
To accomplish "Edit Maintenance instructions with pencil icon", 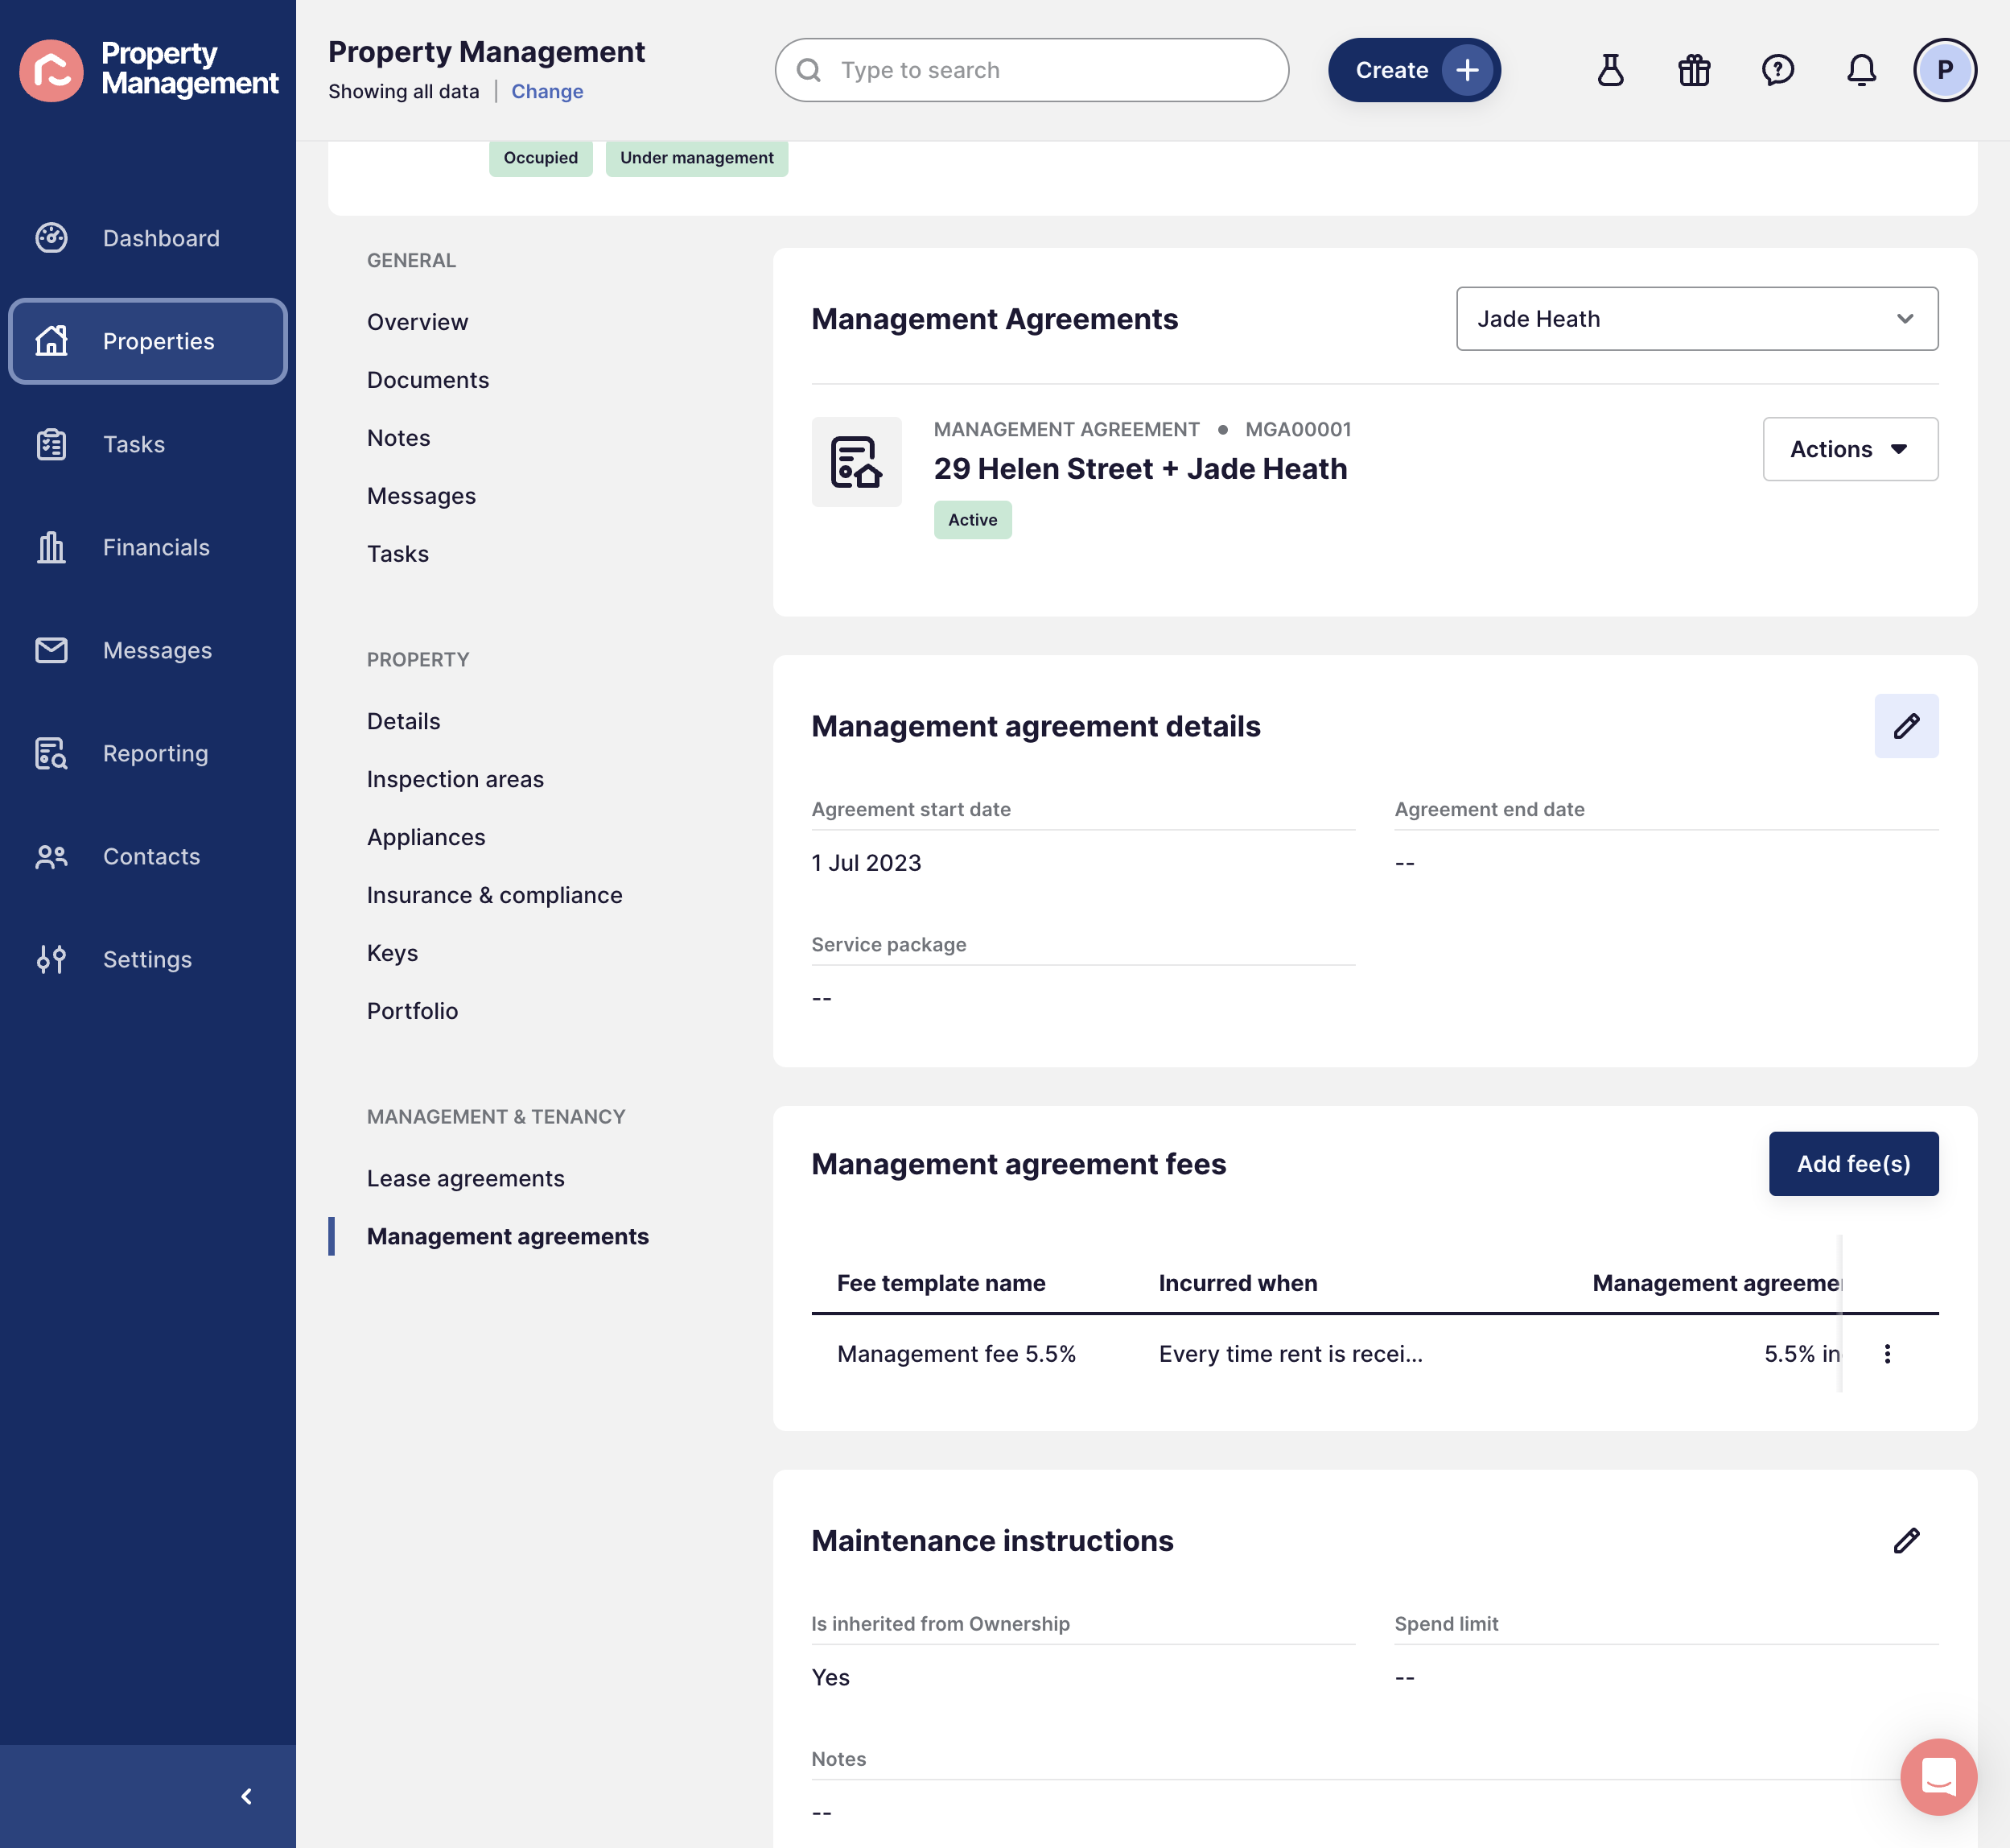I will (x=1906, y=1541).
